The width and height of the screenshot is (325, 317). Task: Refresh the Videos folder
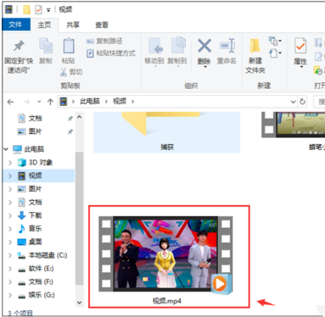tap(302, 102)
